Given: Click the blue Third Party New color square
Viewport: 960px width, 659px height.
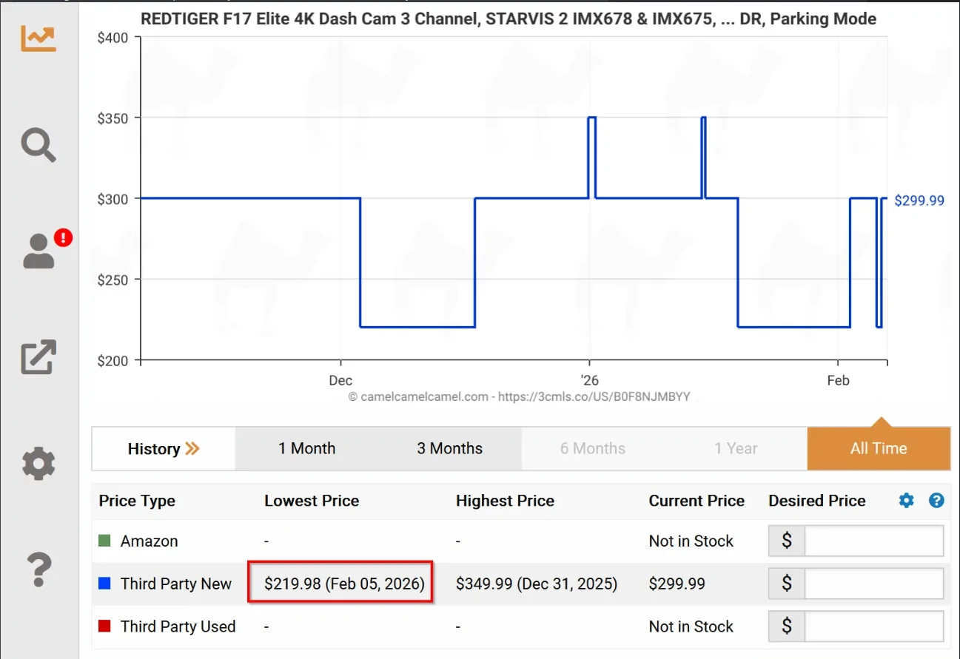Looking at the screenshot, I should tap(104, 584).
